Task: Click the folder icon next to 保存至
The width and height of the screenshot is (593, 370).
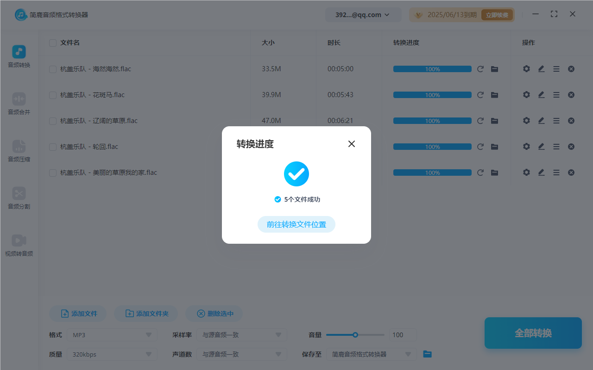Action: coord(427,354)
